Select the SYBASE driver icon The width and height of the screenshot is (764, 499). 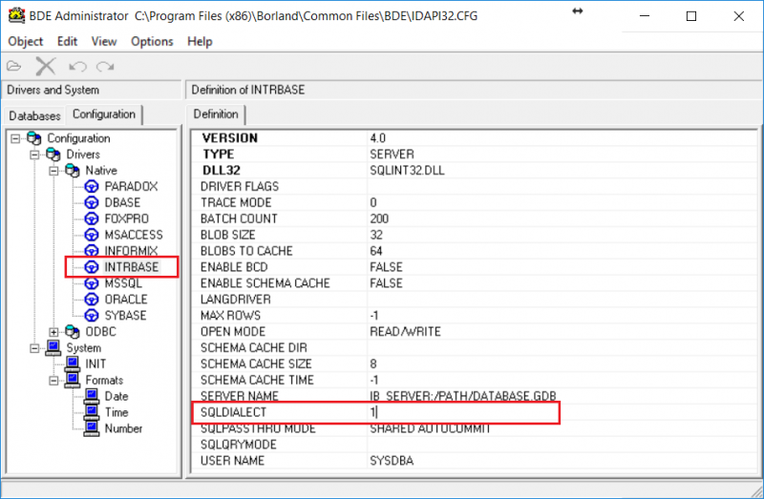(x=91, y=315)
